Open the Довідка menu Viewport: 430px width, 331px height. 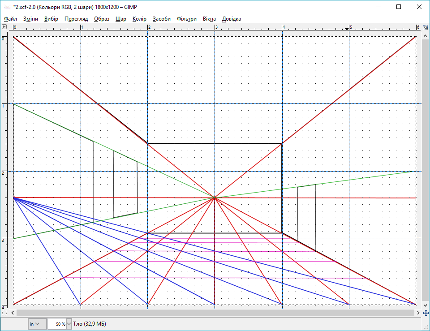click(x=232, y=19)
